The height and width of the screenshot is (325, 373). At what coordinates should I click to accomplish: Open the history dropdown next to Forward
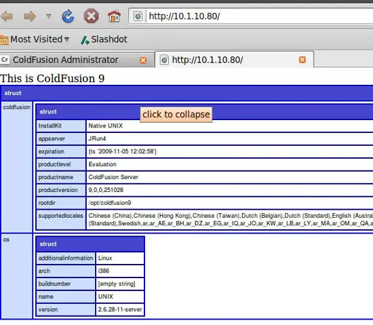[49, 16]
